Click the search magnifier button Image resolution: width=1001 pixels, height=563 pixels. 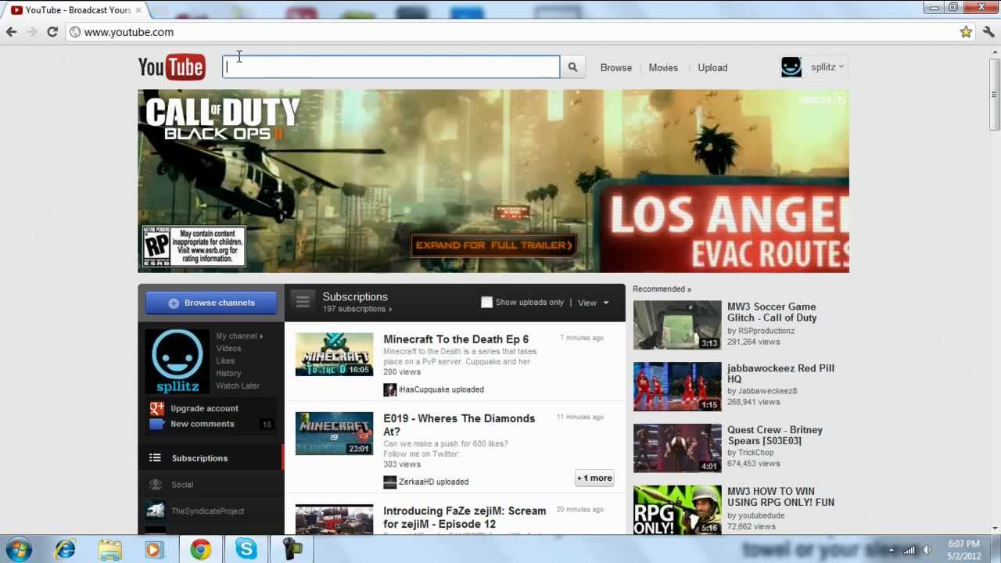click(572, 67)
